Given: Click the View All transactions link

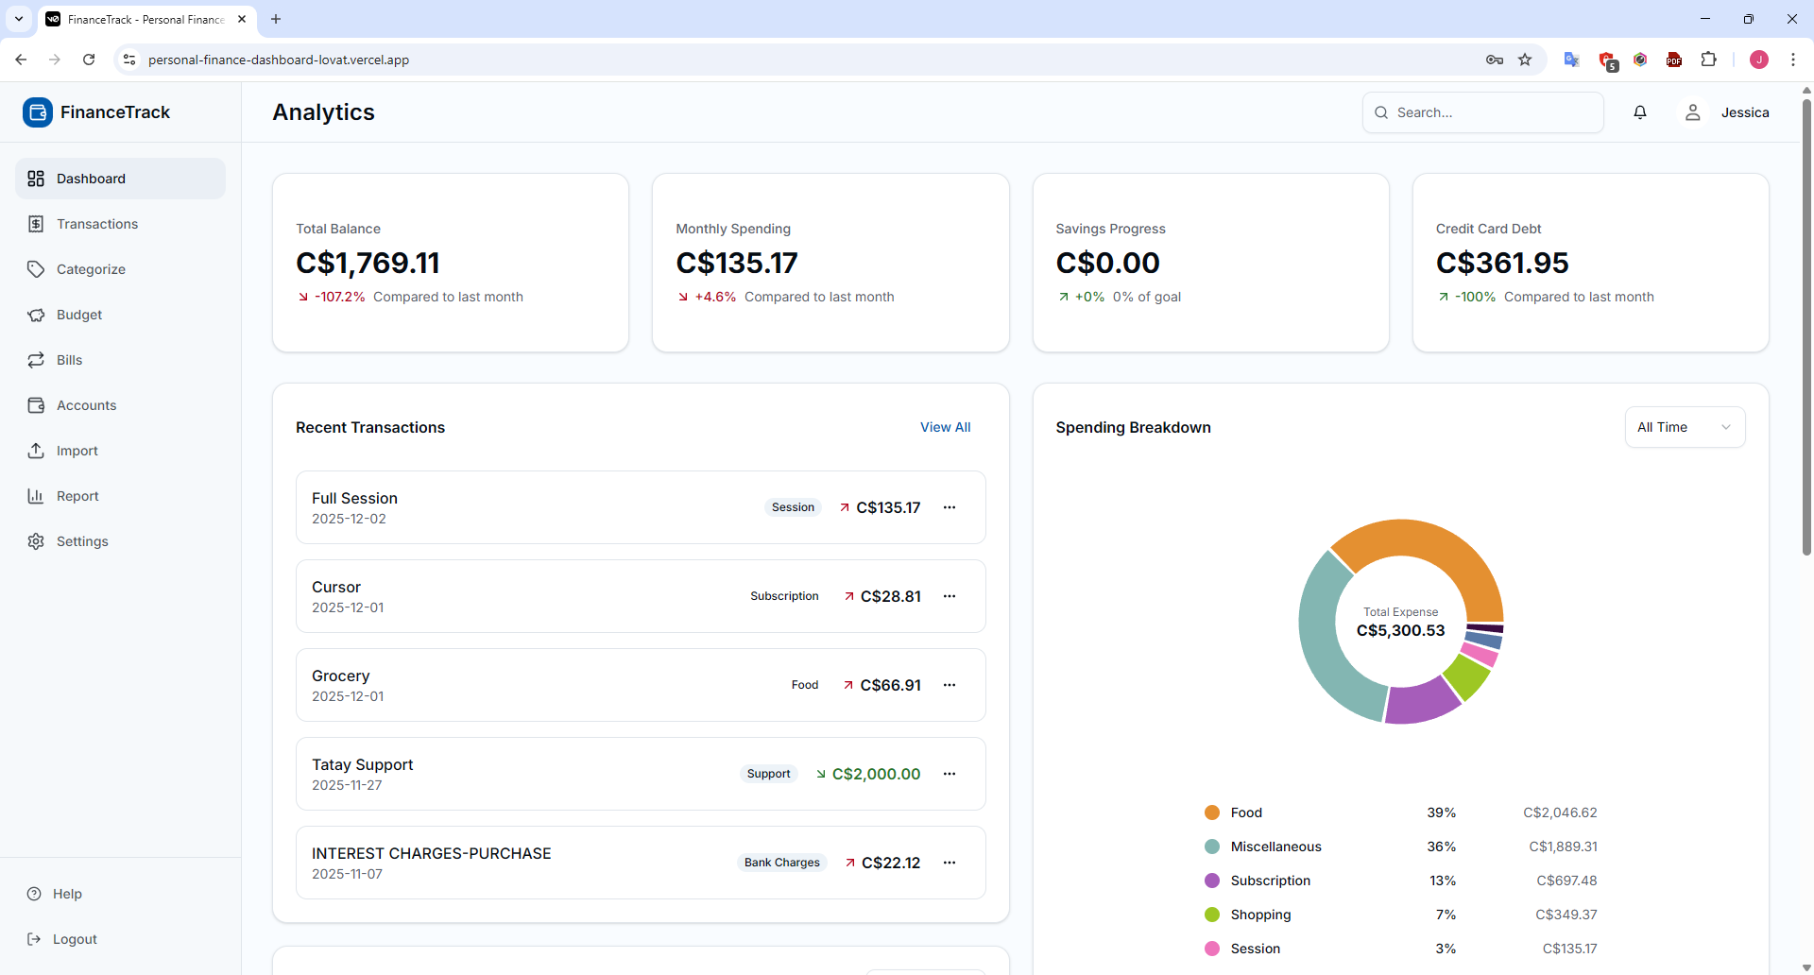Looking at the screenshot, I should coord(945,427).
